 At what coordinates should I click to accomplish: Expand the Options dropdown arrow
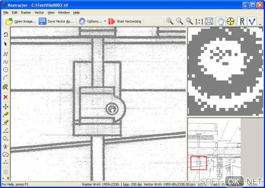105,22
